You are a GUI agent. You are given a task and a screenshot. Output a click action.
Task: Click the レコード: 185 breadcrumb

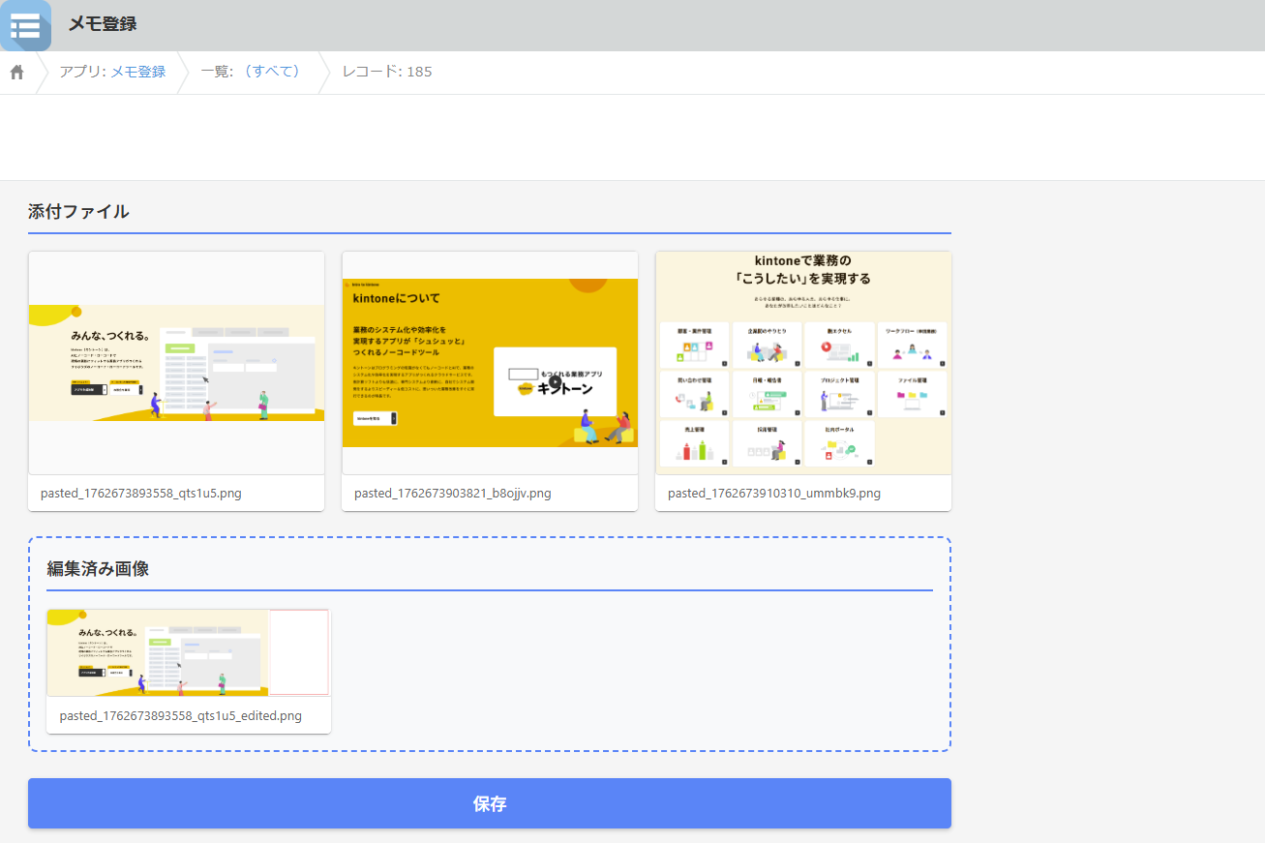[x=387, y=72]
